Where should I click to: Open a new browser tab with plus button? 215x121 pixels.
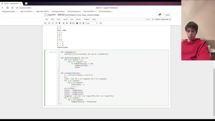[26, 3]
